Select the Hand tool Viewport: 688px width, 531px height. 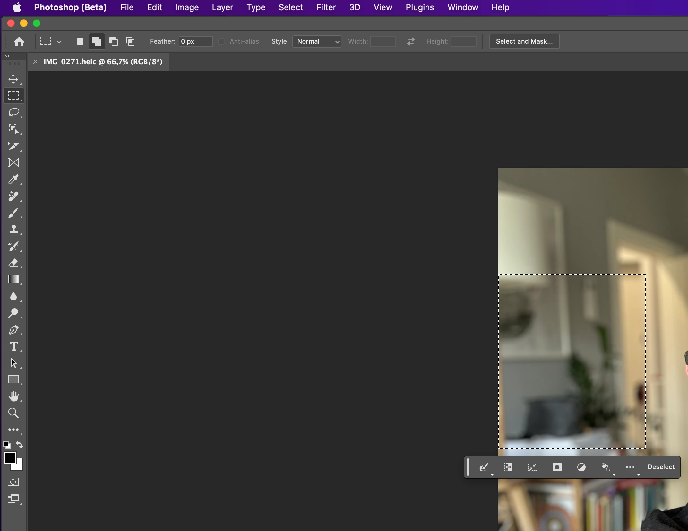[x=13, y=396]
